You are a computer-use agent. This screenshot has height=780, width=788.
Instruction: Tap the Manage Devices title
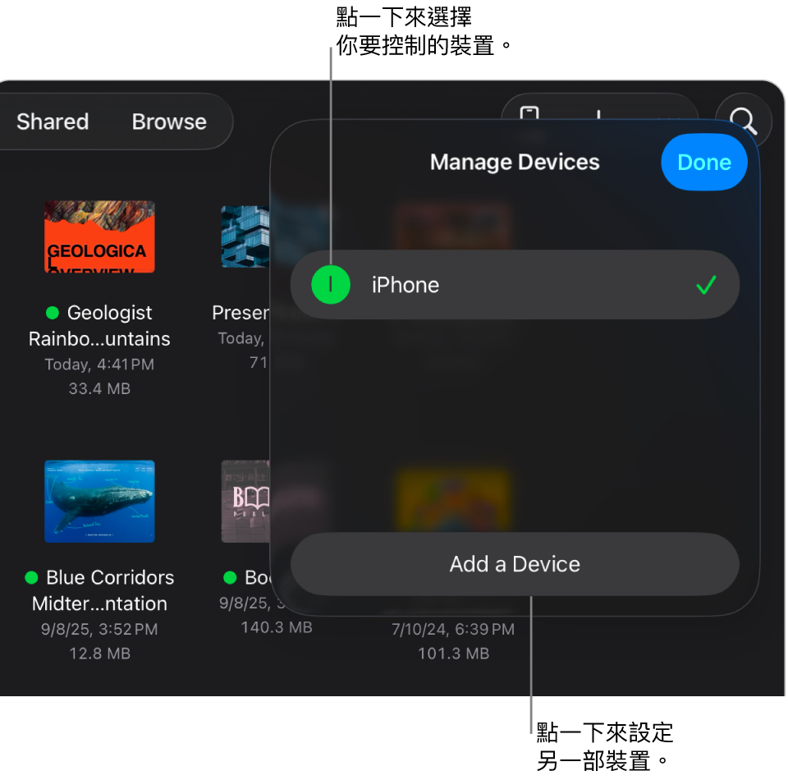(x=515, y=163)
